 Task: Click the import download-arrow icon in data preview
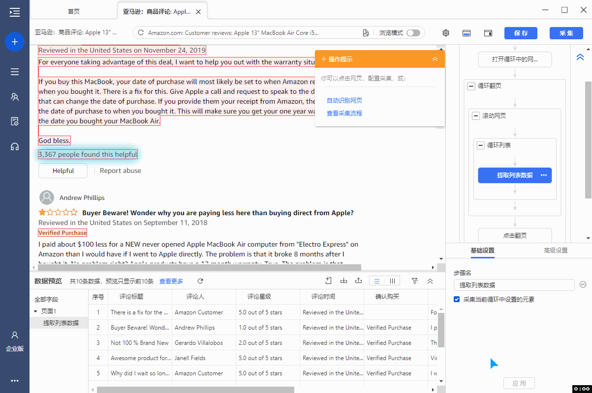pyautogui.click(x=344, y=281)
